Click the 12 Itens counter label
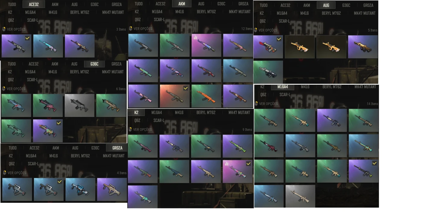 click(247, 29)
